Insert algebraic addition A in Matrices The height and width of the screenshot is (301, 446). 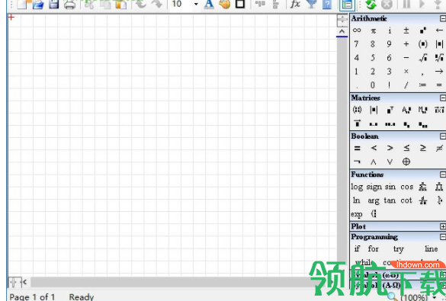(406, 110)
